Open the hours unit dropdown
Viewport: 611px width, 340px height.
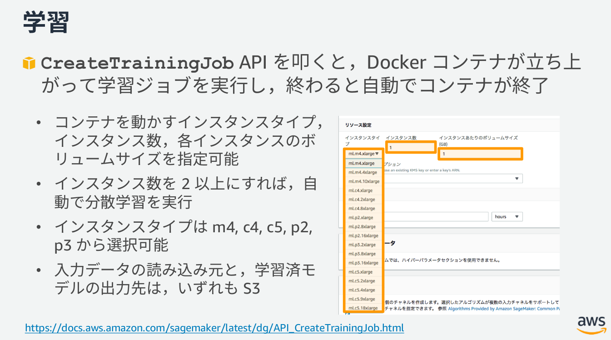507,217
